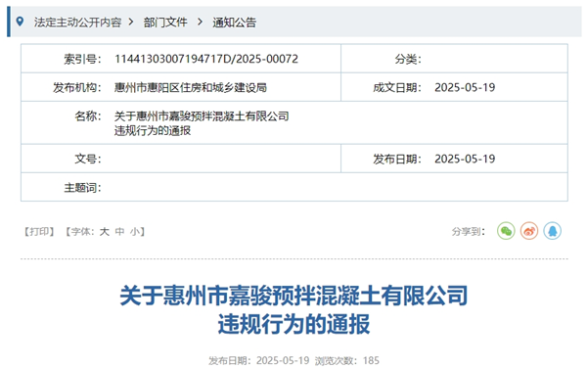Share the notice to Weibo

pos(529,231)
